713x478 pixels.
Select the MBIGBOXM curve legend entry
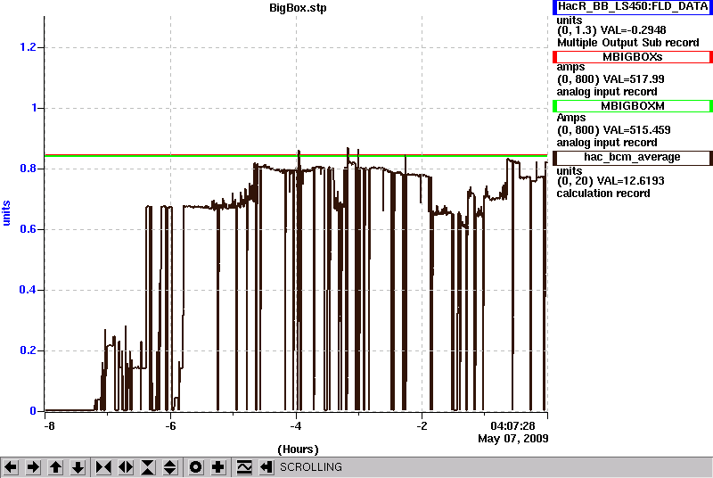tap(633, 106)
